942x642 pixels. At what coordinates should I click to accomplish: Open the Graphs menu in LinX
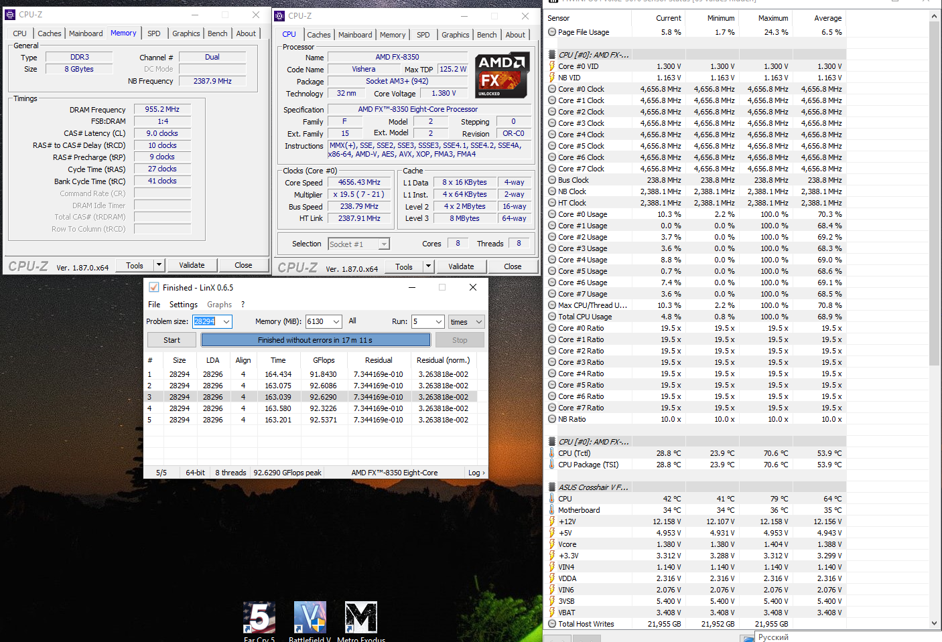(219, 305)
